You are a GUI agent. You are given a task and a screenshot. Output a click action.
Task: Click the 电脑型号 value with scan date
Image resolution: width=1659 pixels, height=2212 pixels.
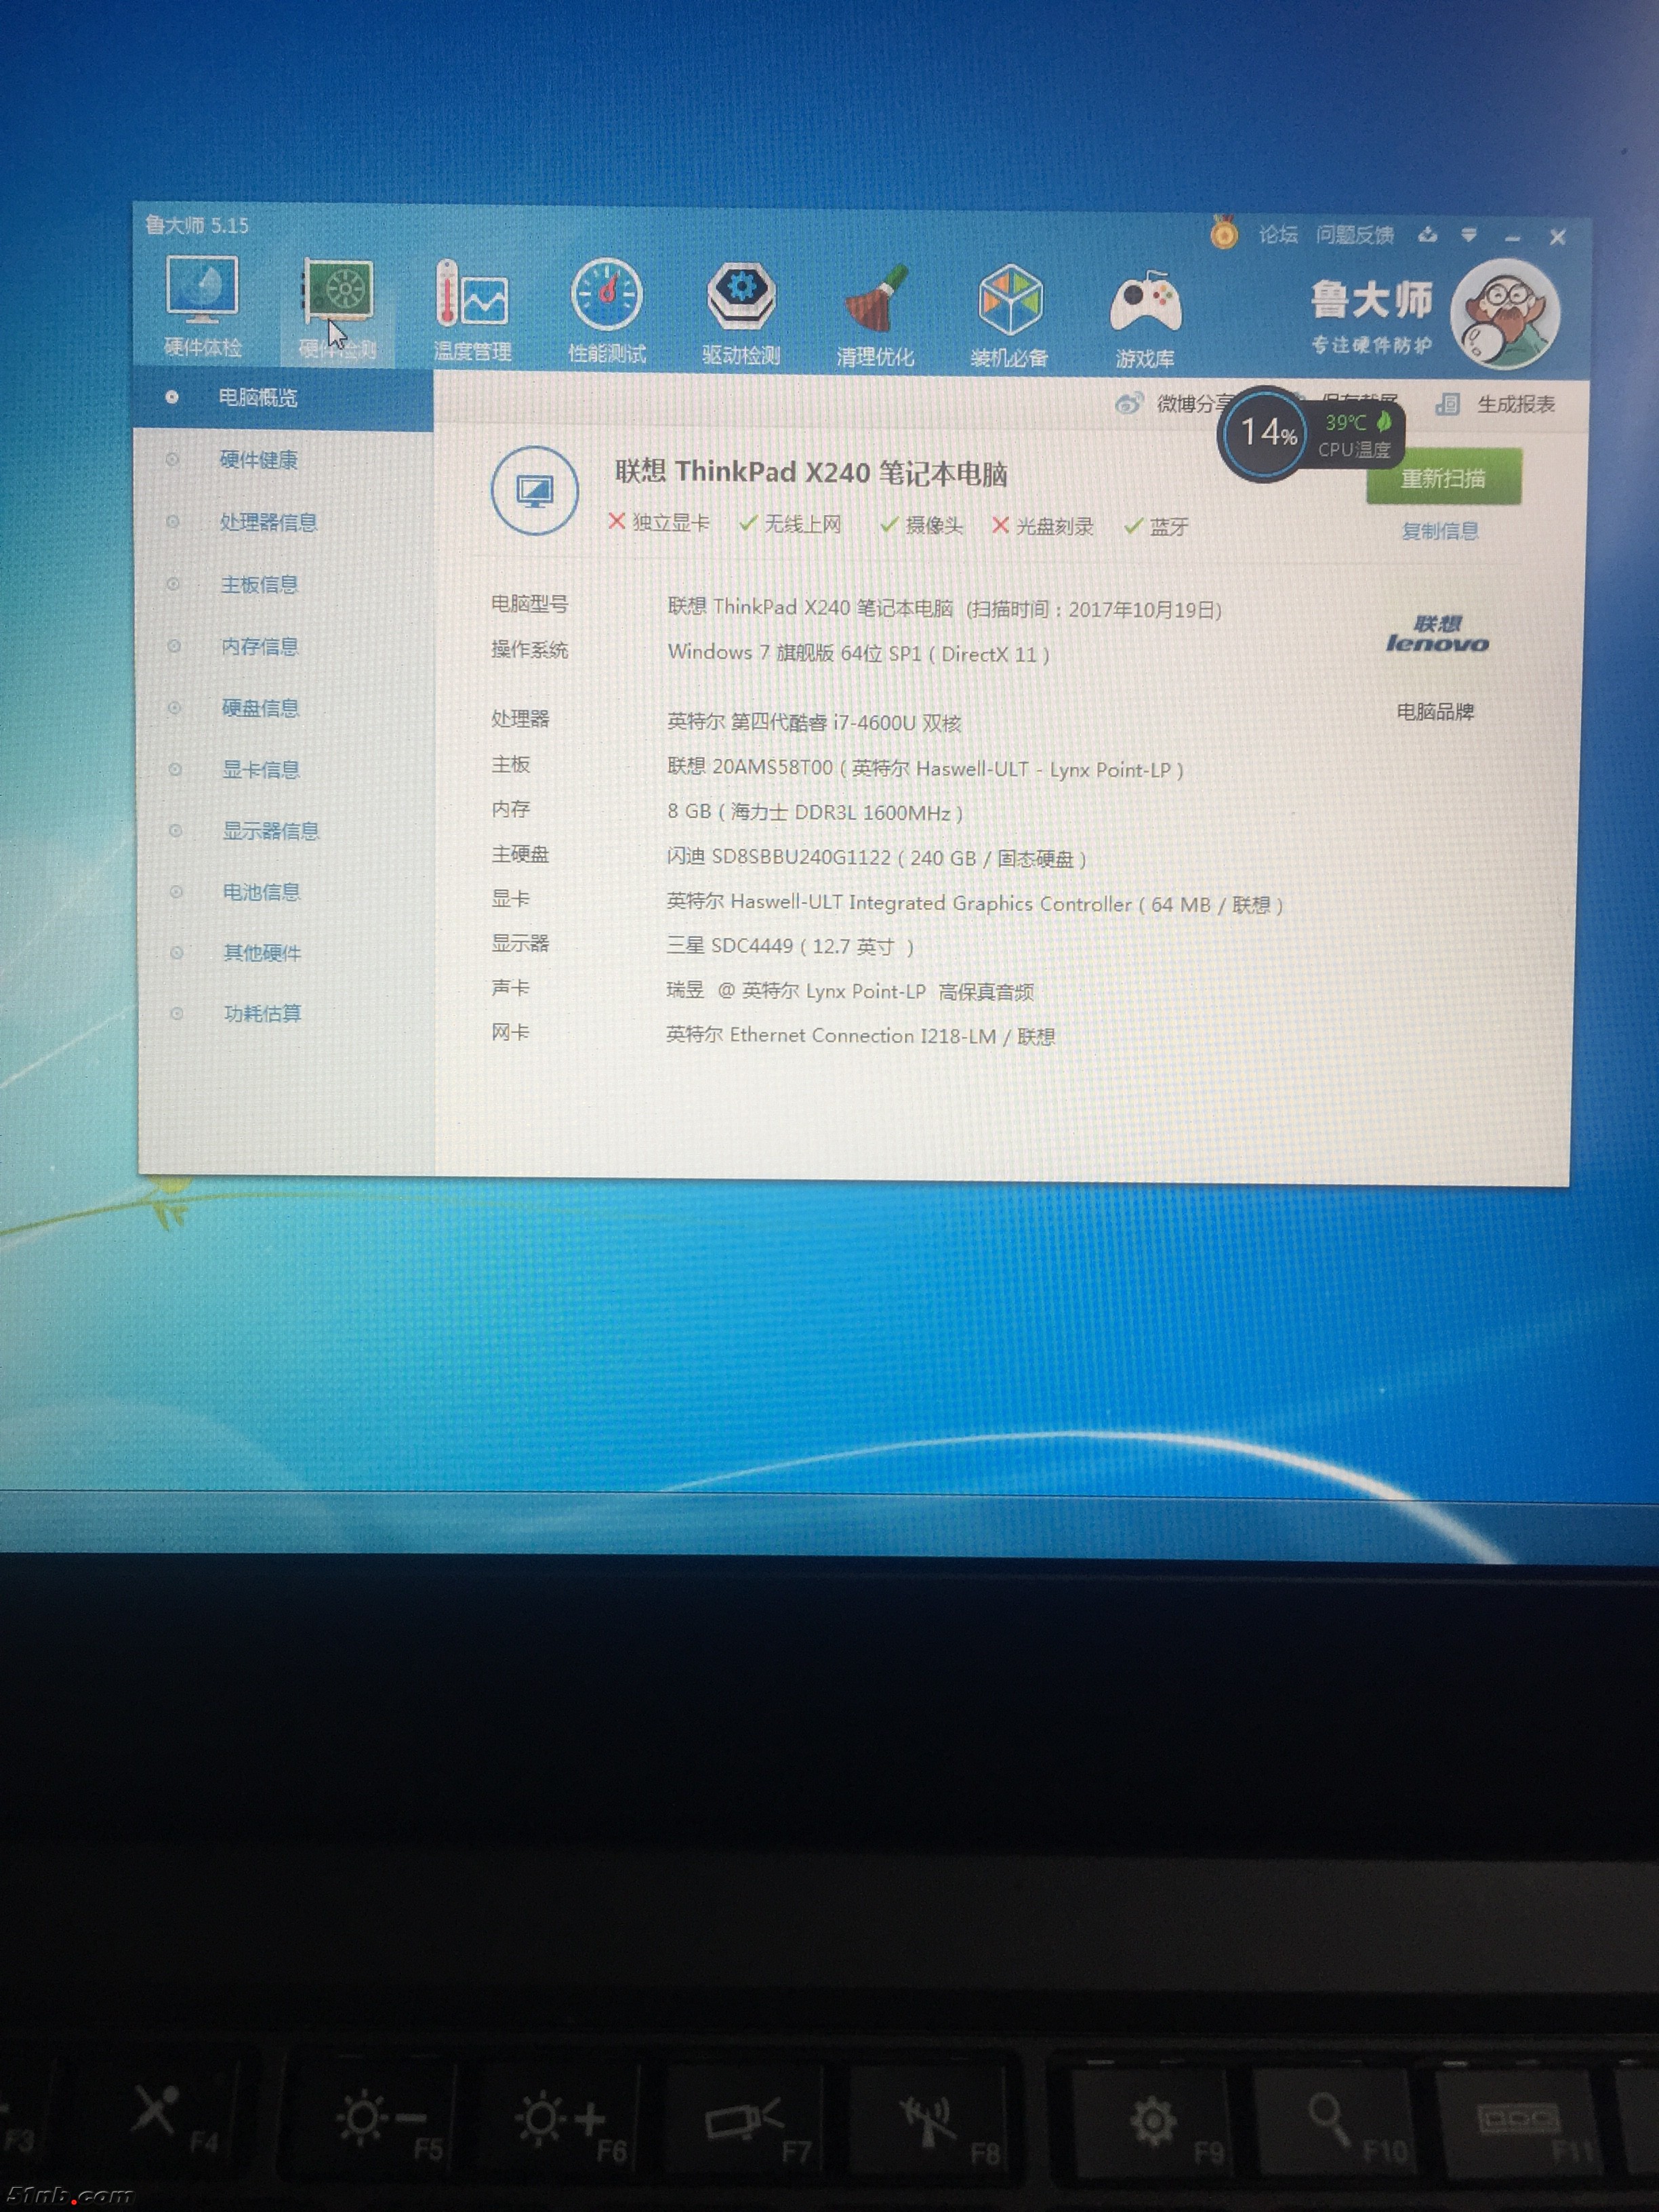click(x=944, y=608)
